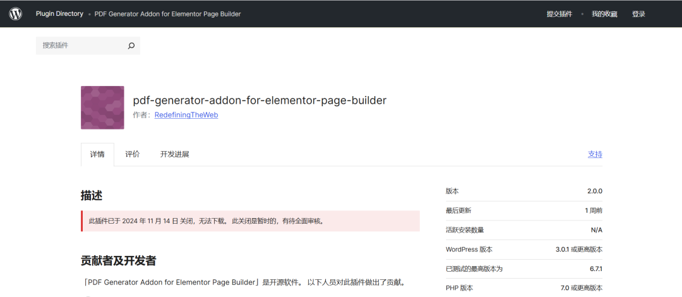Open RedefiningTheWeb author link
The image size is (682, 297).
coord(186,115)
